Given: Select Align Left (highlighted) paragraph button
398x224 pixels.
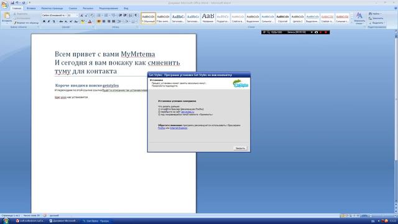Looking at the screenshot, I should [99, 22].
